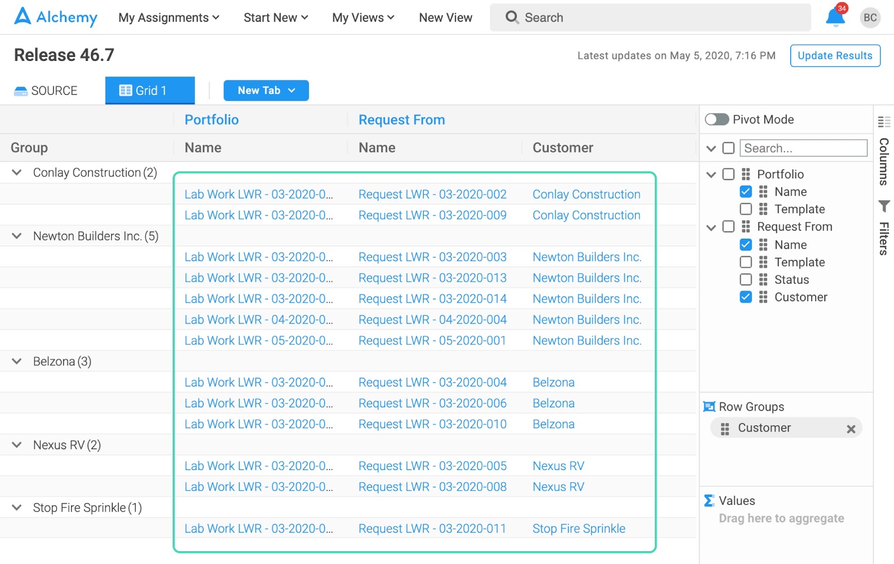Screen dimensions: 894x564
Task: Open Stop Fire Sprinkle customer link
Action: pyautogui.click(x=579, y=528)
